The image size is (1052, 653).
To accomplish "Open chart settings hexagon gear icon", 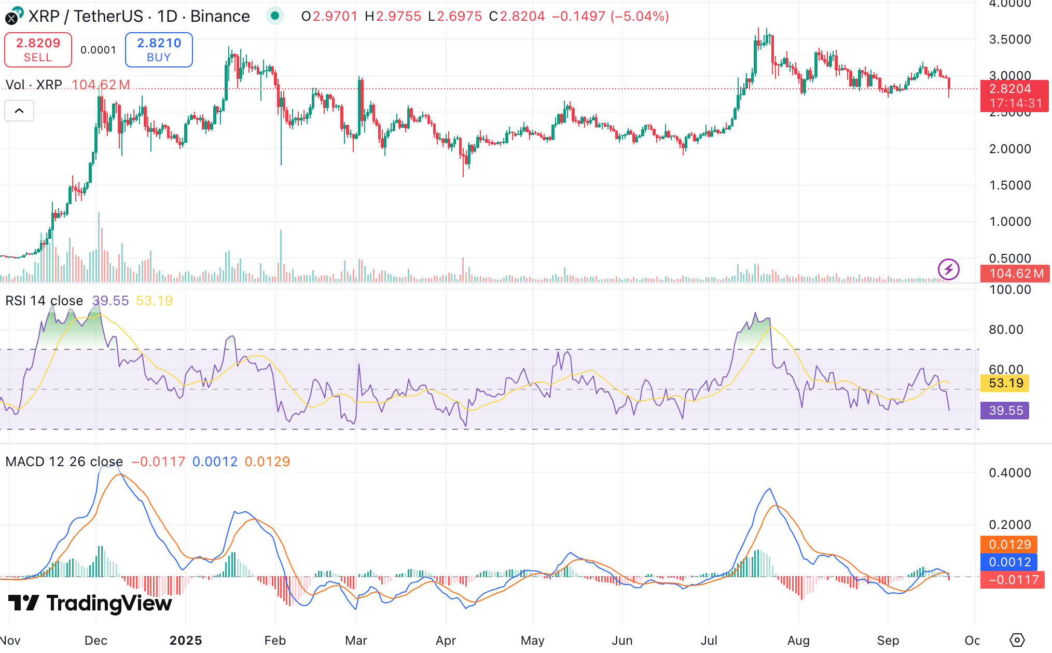I will (1017, 640).
